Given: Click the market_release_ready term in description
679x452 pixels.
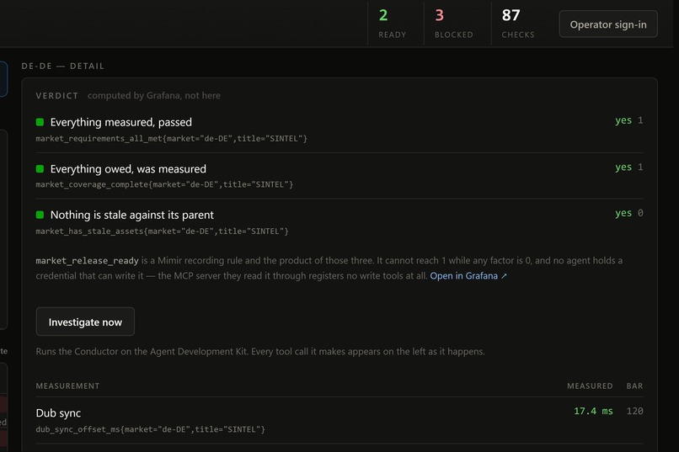Looking at the screenshot, I should (87, 260).
